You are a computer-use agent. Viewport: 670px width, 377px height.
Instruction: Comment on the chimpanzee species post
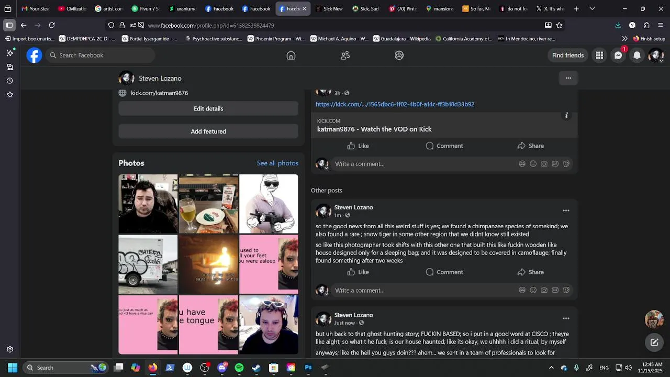pyautogui.click(x=444, y=272)
